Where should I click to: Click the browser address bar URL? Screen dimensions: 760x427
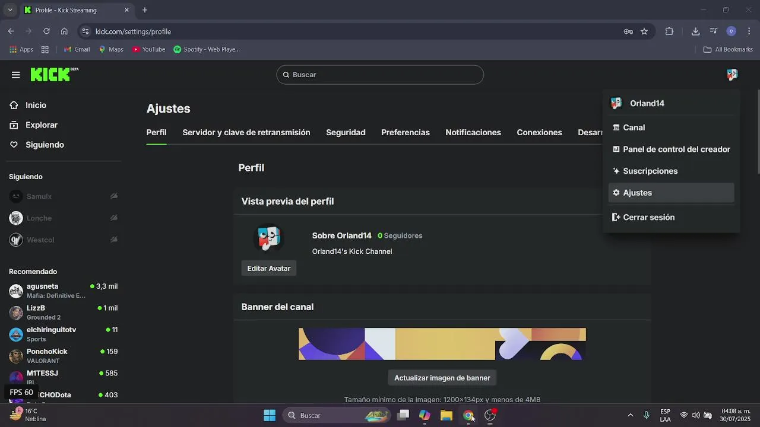133,31
